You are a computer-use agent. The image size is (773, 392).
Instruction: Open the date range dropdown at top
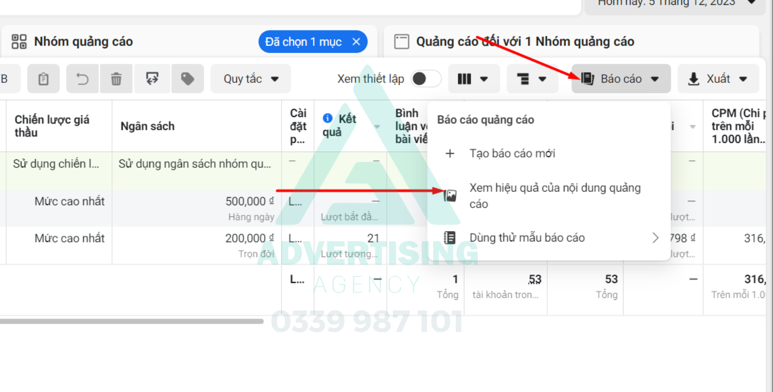click(x=675, y=4)
